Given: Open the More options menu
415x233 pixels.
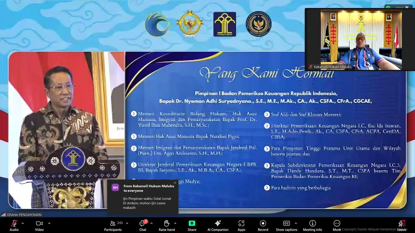Looking at the screenshot, I should point(337,225).
